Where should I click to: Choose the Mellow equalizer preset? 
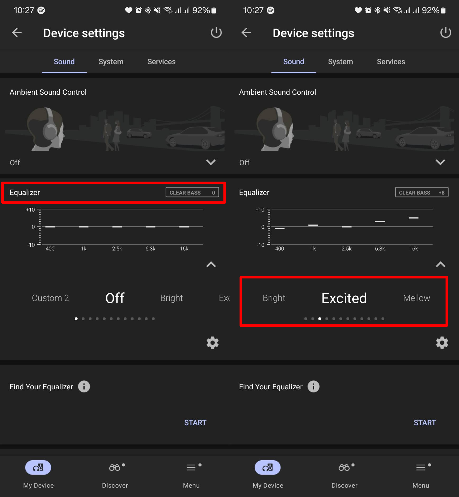click(416, 298)
